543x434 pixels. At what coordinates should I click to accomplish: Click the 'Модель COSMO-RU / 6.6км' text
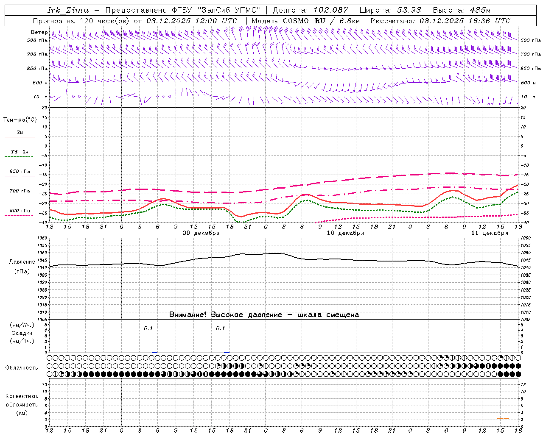305,21
